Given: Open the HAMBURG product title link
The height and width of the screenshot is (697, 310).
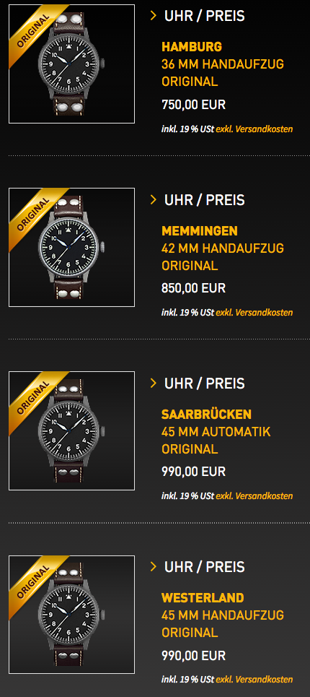Looking at the screenshot, I should click(192, 47).
